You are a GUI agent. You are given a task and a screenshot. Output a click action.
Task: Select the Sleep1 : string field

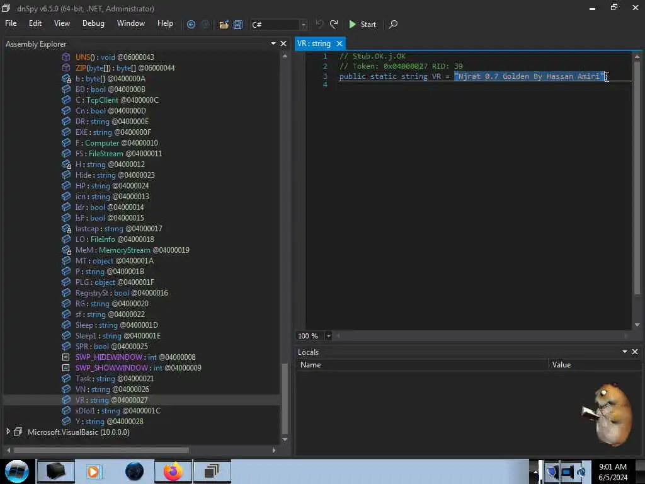pos(118,335)
